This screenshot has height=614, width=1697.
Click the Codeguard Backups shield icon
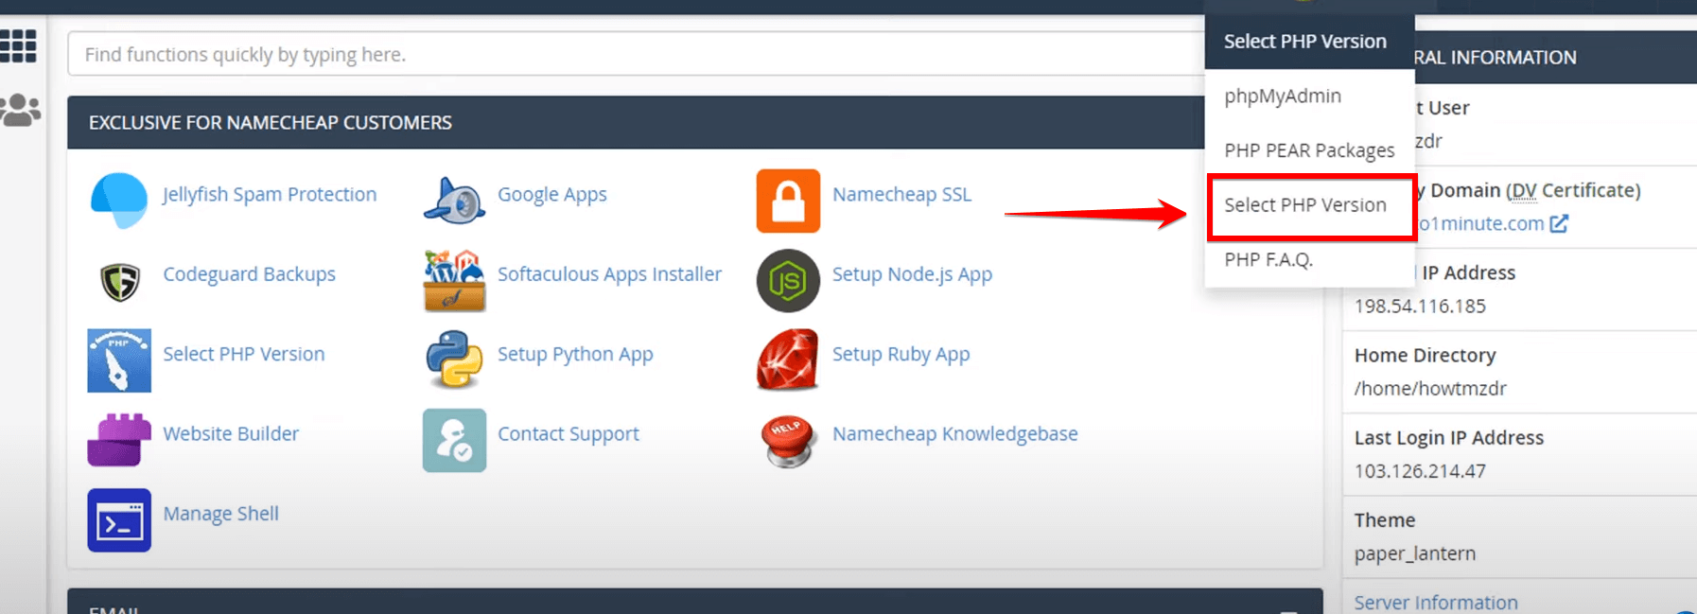(120, 280)
